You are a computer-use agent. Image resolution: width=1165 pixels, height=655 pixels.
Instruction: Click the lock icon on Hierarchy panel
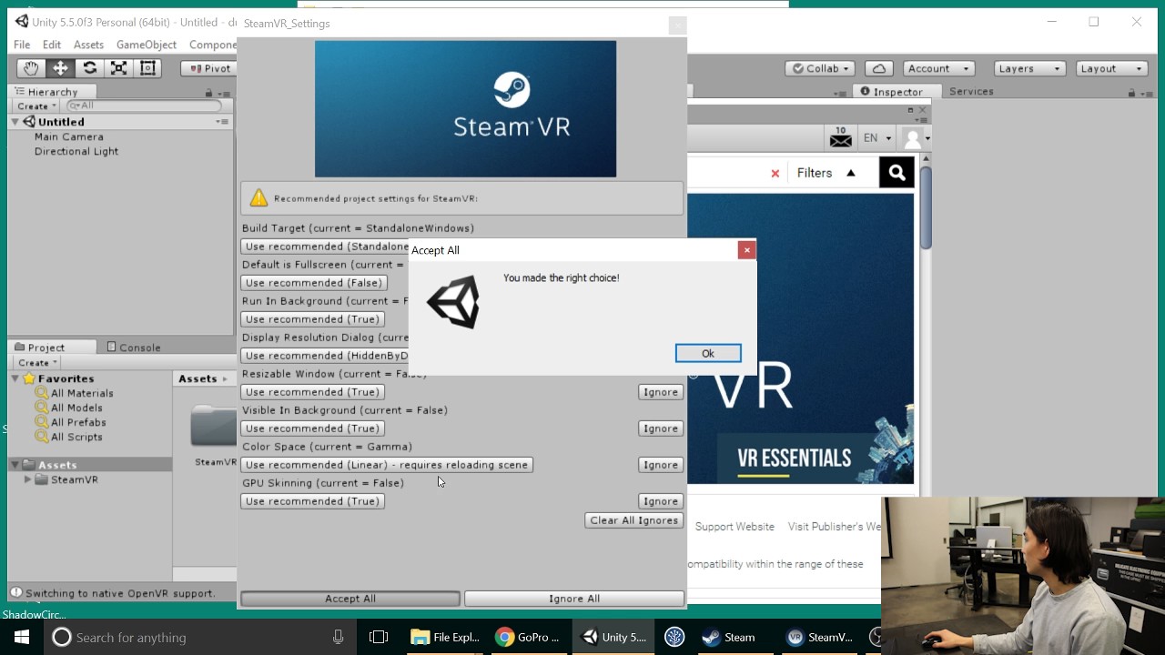(x=208, y=92)
